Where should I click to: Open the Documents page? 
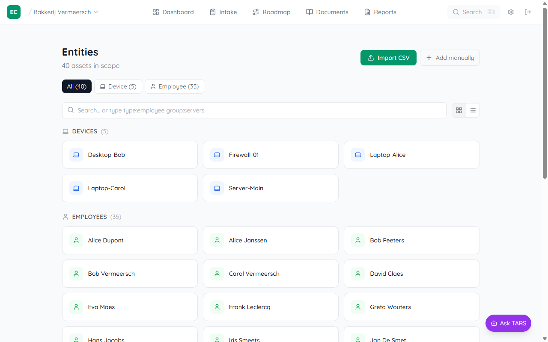coord(327,12)
